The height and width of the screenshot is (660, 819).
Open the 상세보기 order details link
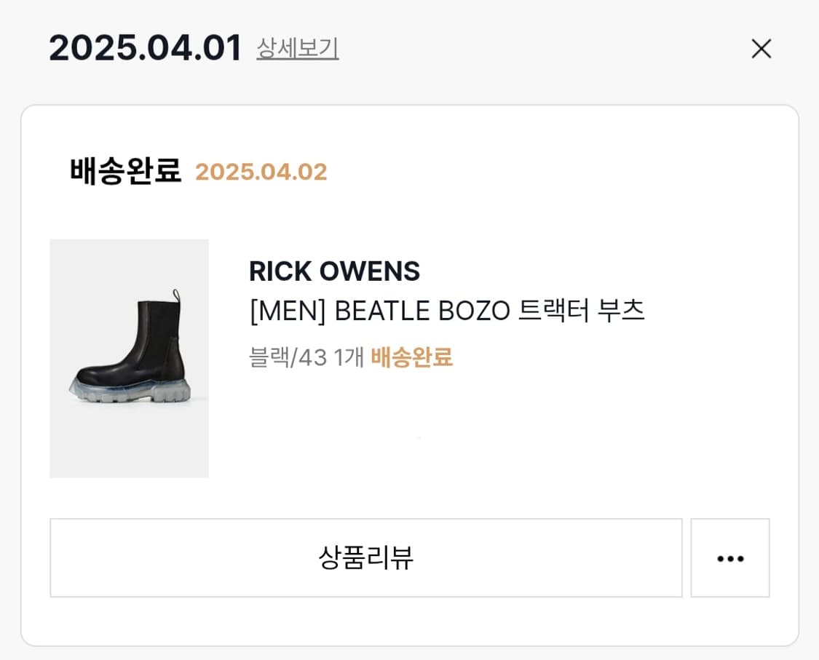coord(298,49)
